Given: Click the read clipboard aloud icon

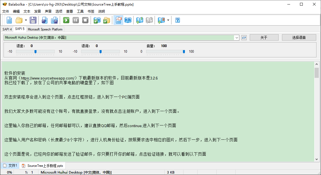Looking at the screenshot, I should [x=97, y=20].
